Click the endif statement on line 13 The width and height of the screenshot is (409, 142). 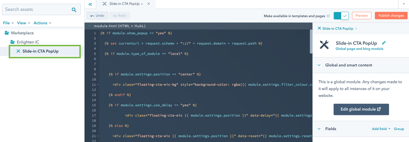[120, 95]
